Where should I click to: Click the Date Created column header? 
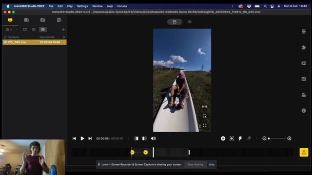pyautogui.click(x=47, y=37)
